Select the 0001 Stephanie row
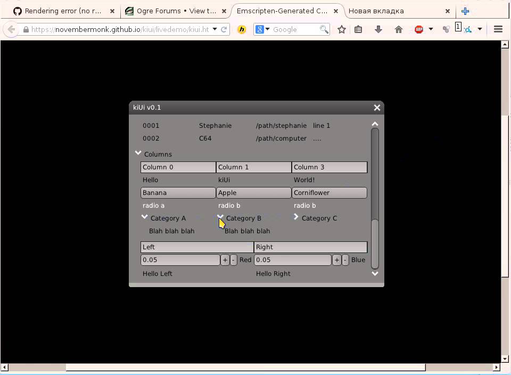This screenshot has width=511, height=375. [254, 126]
